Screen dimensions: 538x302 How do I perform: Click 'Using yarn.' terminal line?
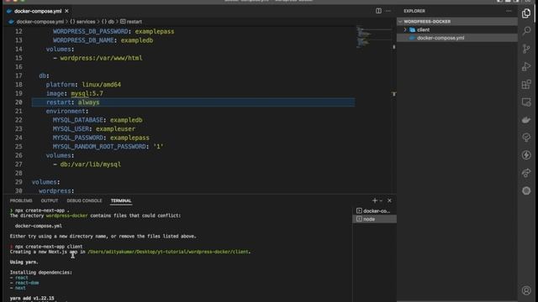pos(24,262)
